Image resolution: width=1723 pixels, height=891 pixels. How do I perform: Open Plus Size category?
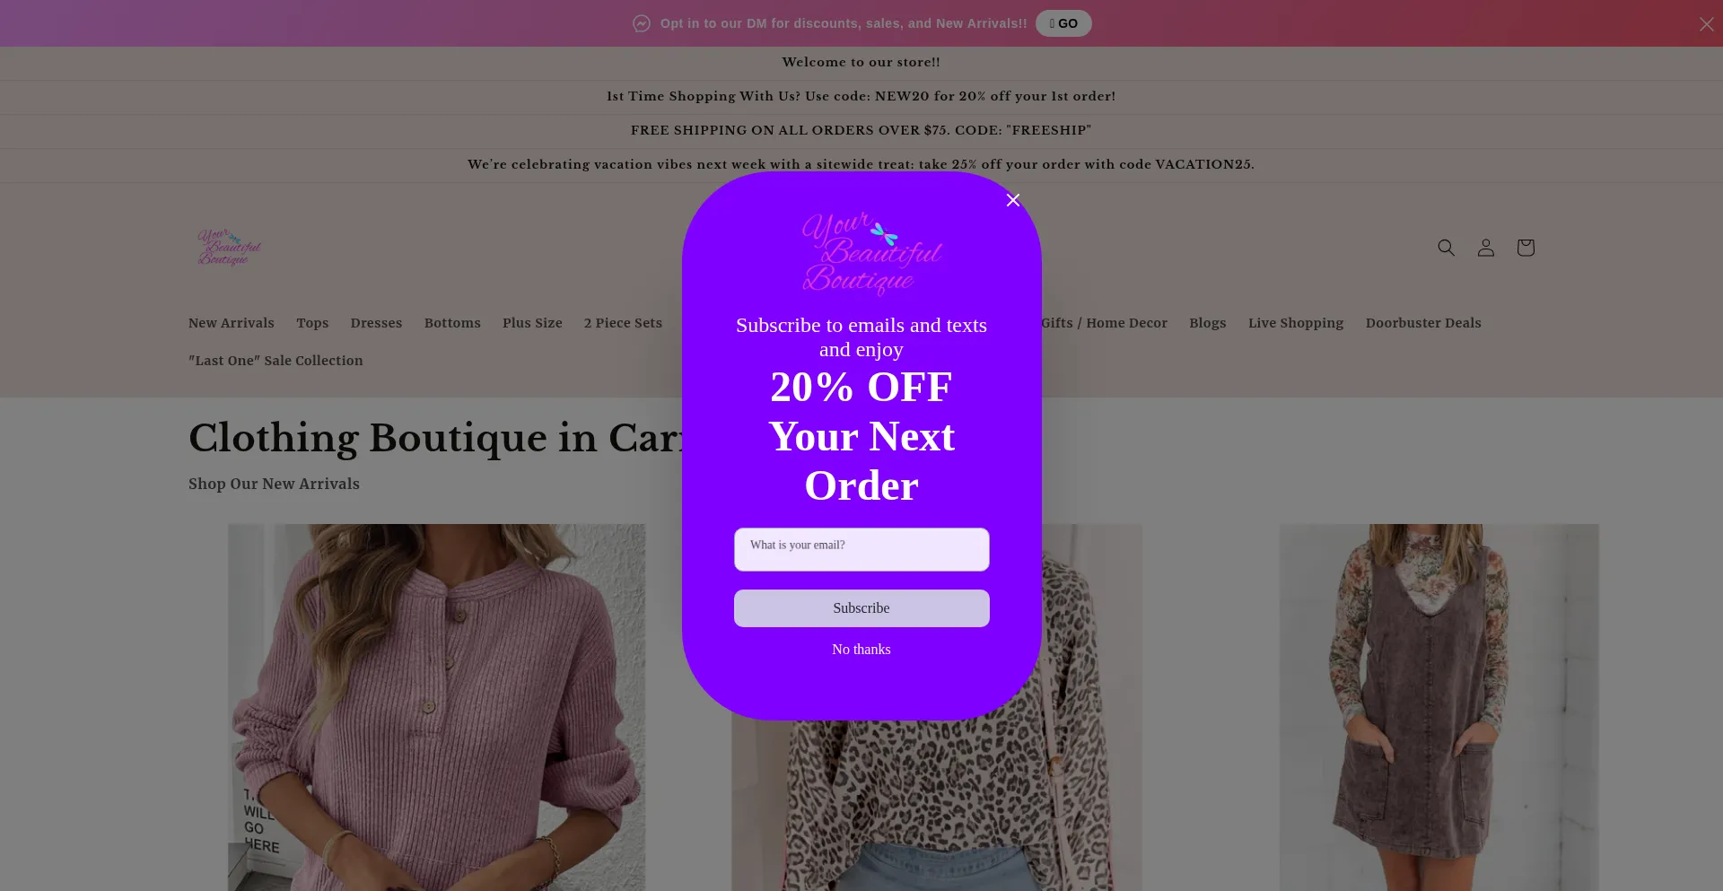coord(532,323)
